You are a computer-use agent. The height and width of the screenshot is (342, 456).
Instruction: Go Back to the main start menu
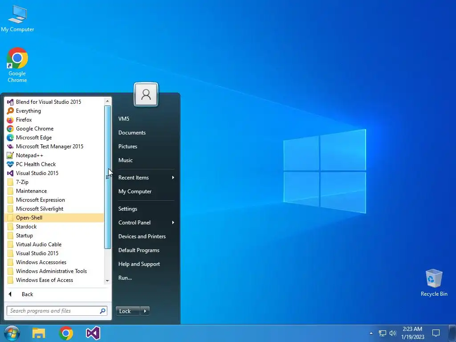(x=58, y=294)
